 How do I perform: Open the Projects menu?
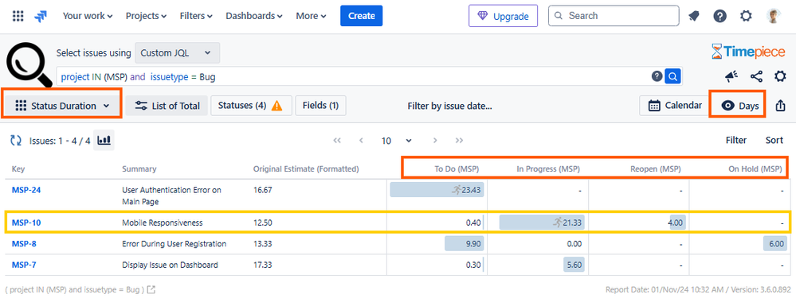point(146,16)
